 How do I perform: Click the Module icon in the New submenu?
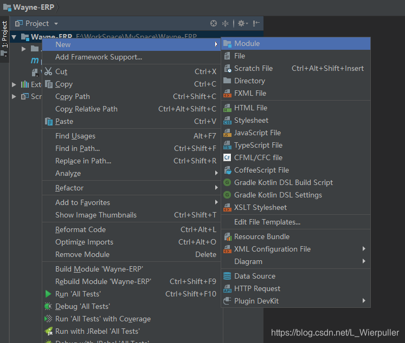[x=227, y=44]
